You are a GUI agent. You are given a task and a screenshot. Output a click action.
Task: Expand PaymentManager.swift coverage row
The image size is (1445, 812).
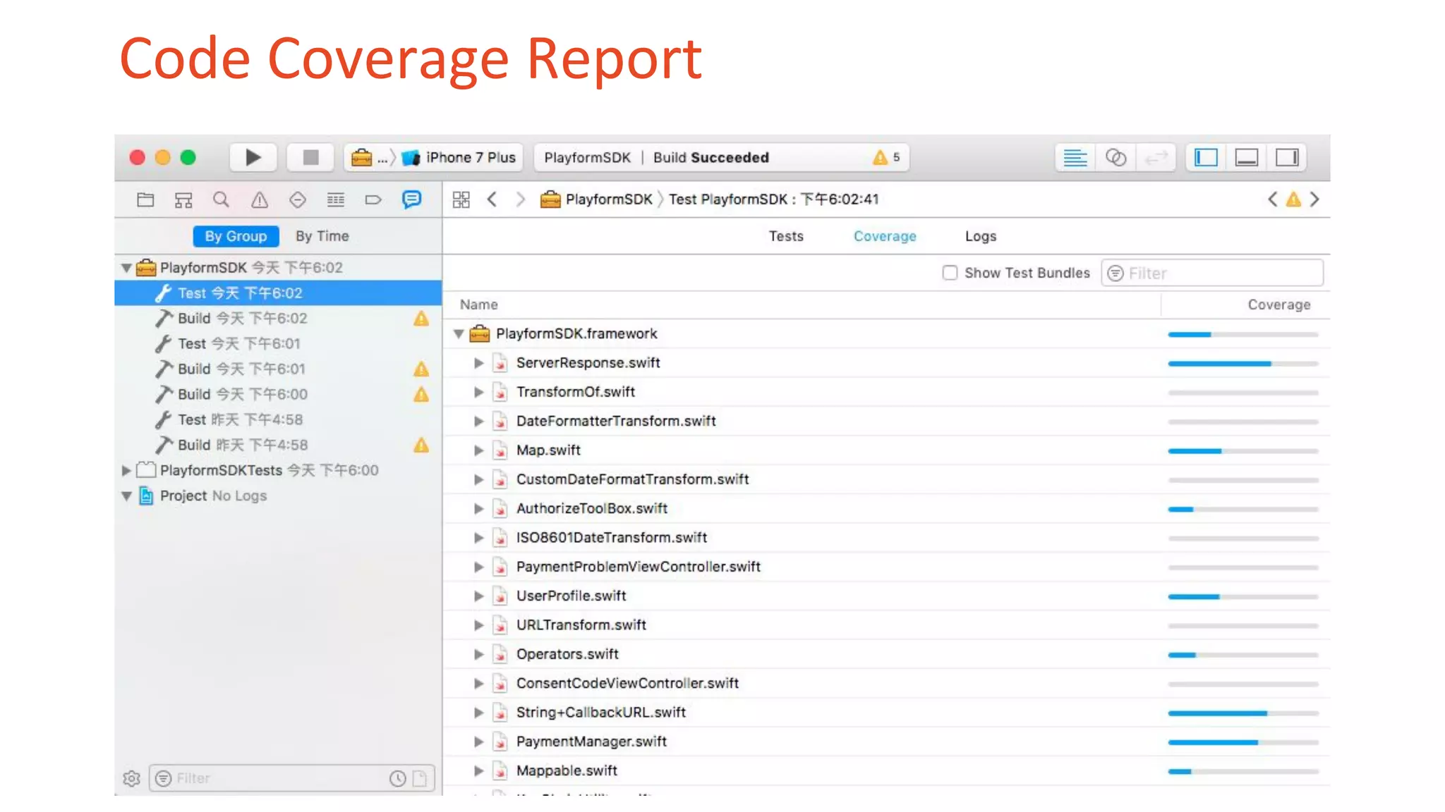479,742
